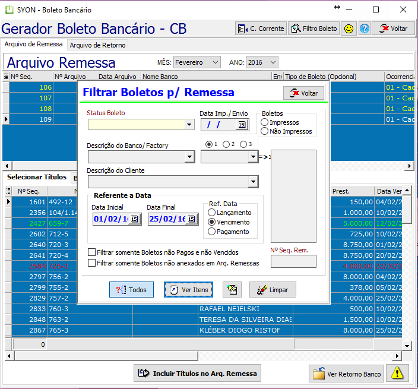Select the Impressos radio option

264,122
